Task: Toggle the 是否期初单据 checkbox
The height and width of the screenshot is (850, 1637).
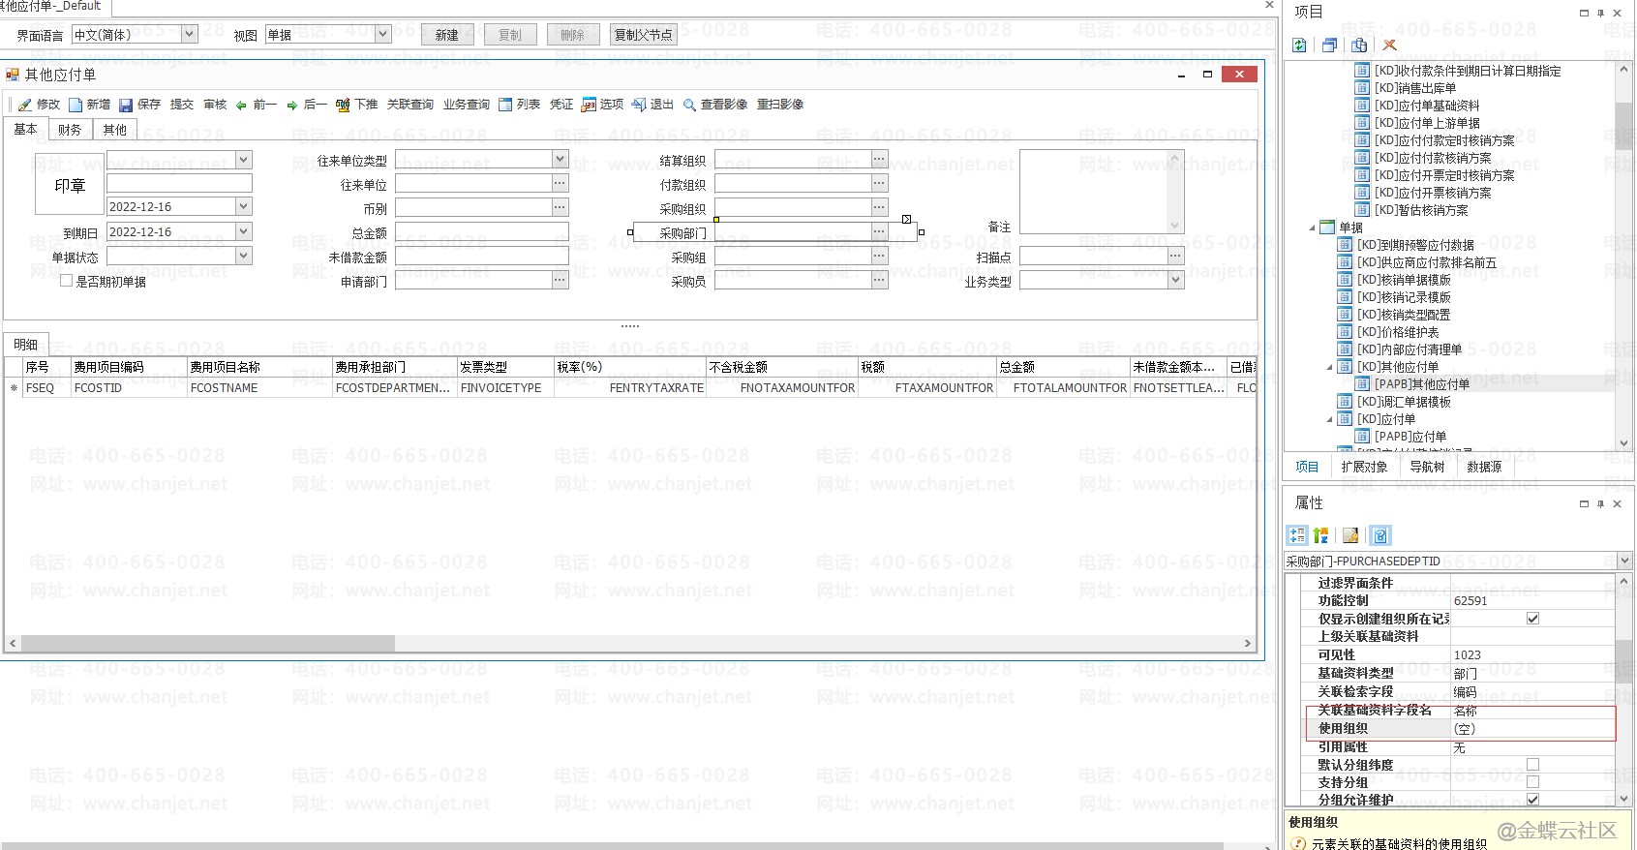Action: coord(67,281)
